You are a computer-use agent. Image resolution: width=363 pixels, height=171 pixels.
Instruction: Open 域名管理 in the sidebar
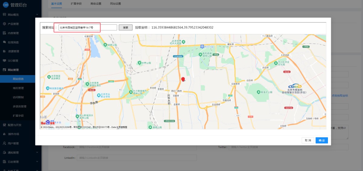(x=18, y=88)
